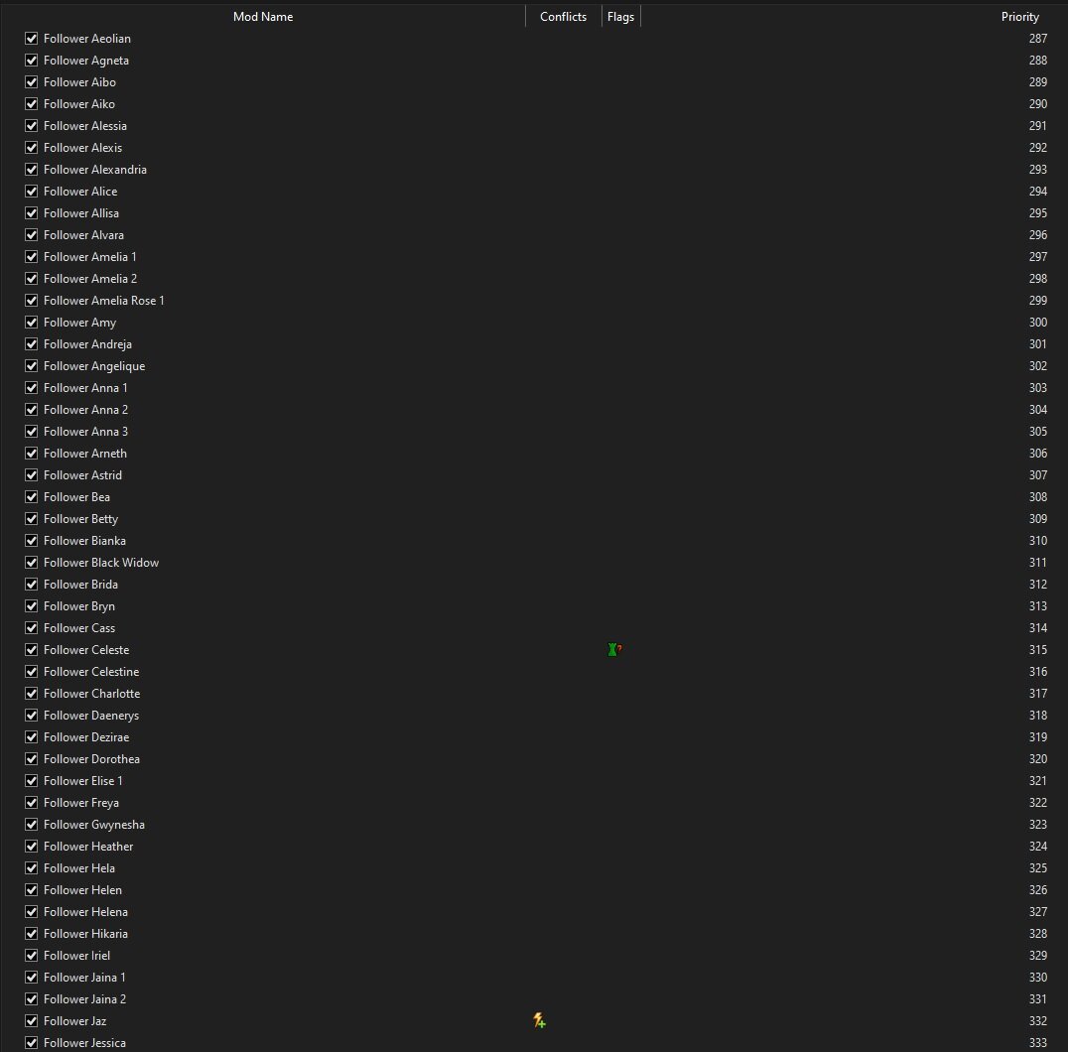
Task: Uncheck Follower Aeolian mod checkbox
Action: tap(32, 38)
